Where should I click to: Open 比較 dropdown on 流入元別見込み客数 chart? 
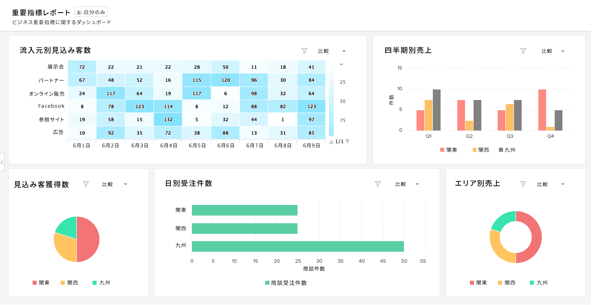[x=332, y=51]
